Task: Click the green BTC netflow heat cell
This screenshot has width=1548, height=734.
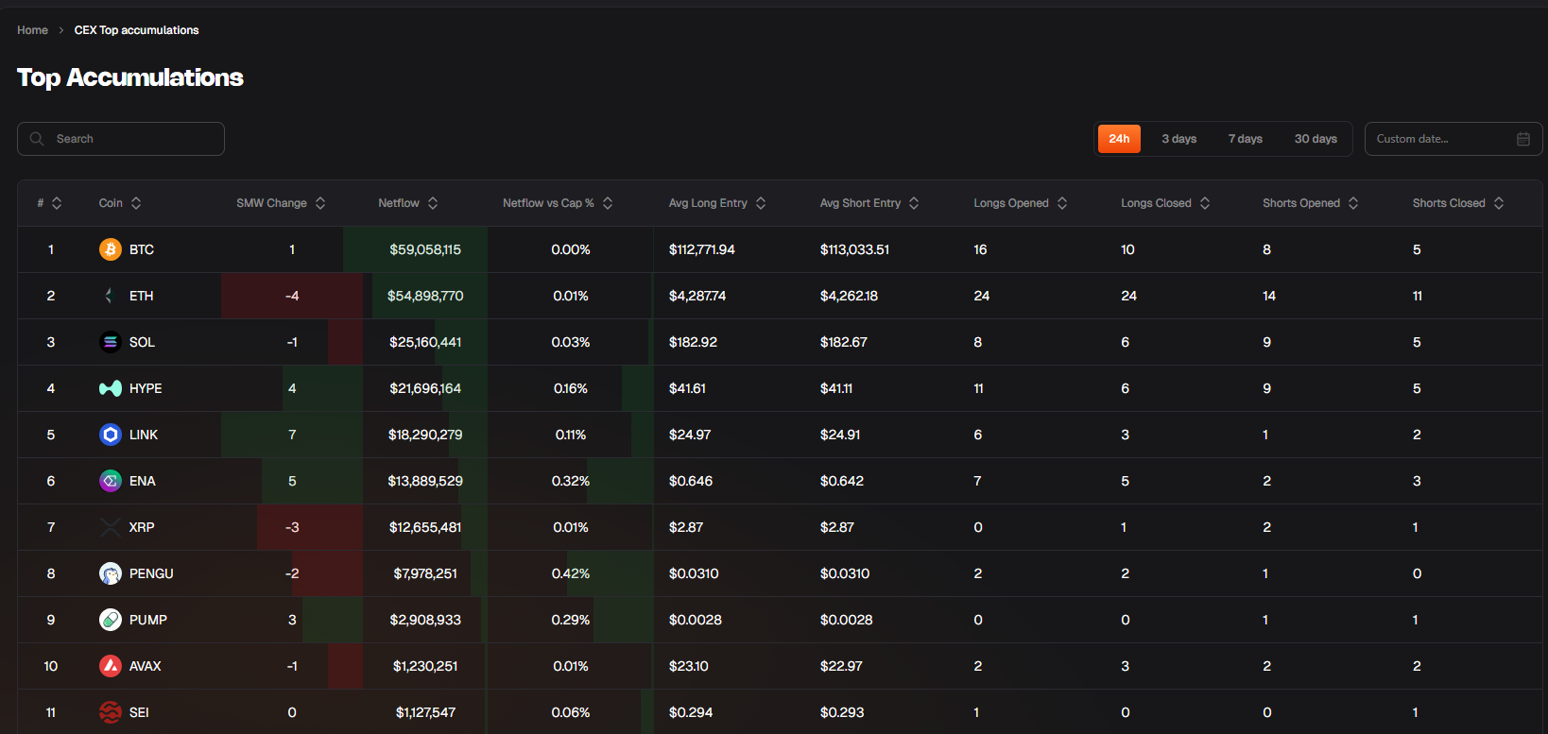Action: [425, 249]
